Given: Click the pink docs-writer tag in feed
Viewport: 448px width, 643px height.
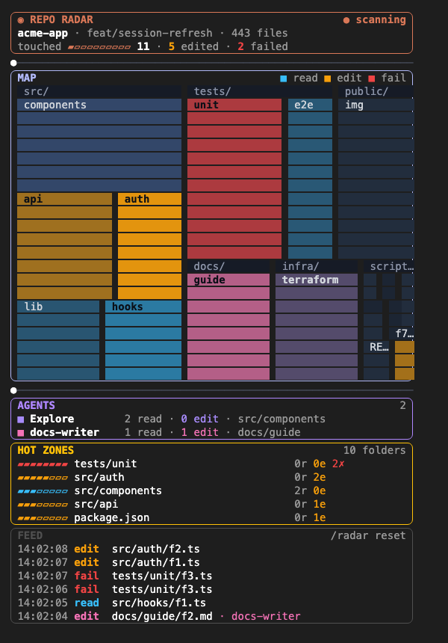Looking at the screenshot, I should (266, 616).
